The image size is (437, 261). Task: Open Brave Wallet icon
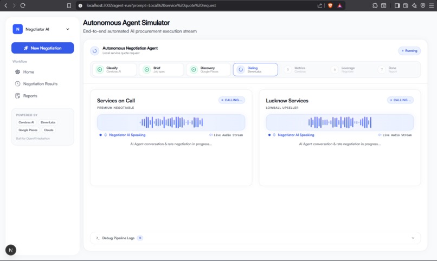[406, 5]
